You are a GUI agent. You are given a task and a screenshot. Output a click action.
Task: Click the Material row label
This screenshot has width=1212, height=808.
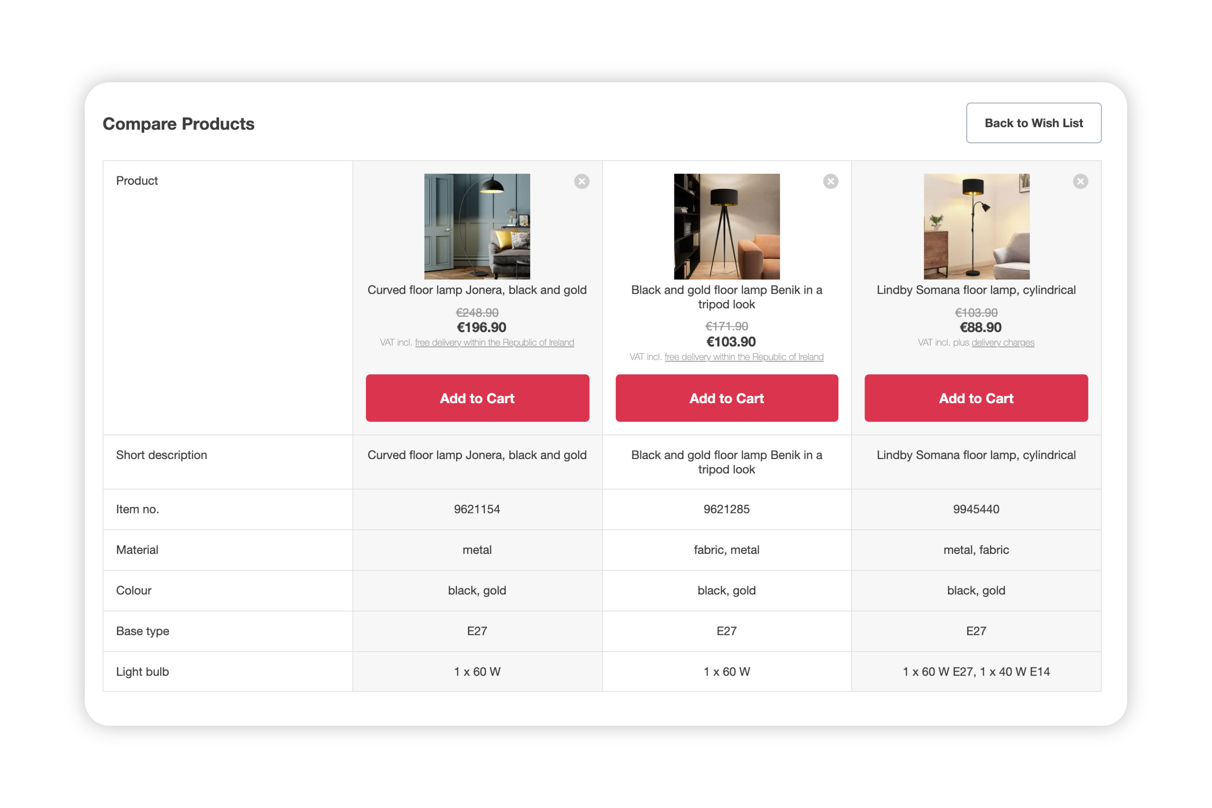click(137, 550)
